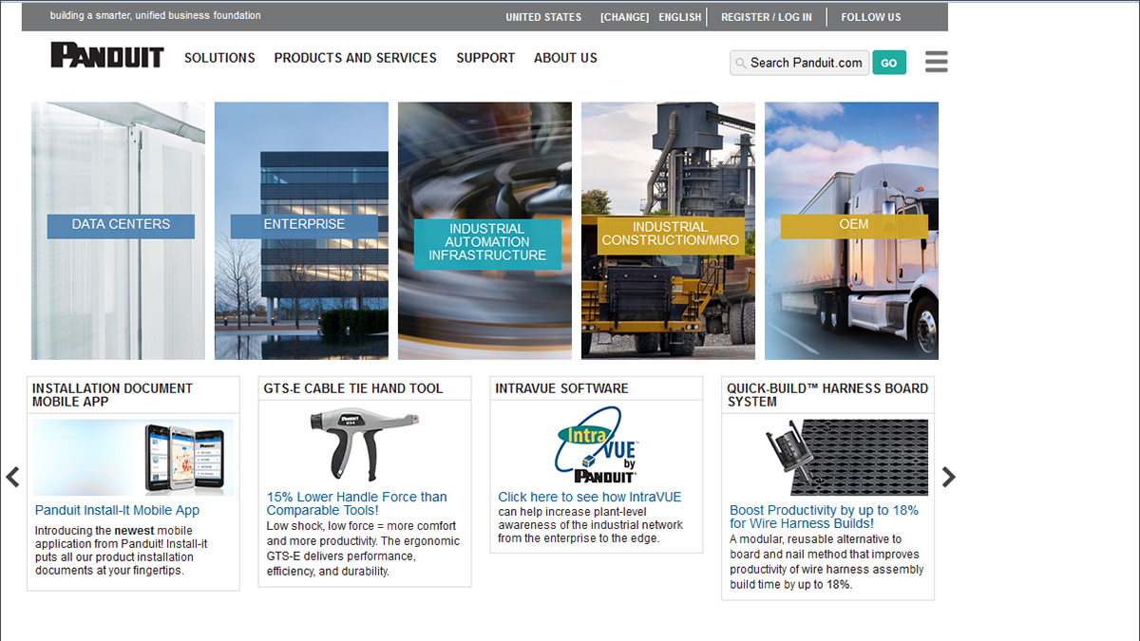1140x641 pixels.
Task: Click the magnifier icon in search box
Action: [x=740, y=64]
